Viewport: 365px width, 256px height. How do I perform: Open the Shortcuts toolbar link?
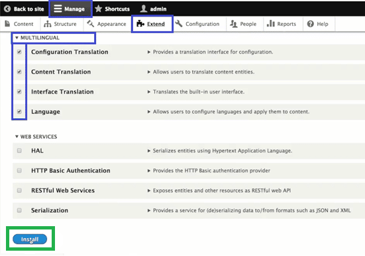(113, 9)
